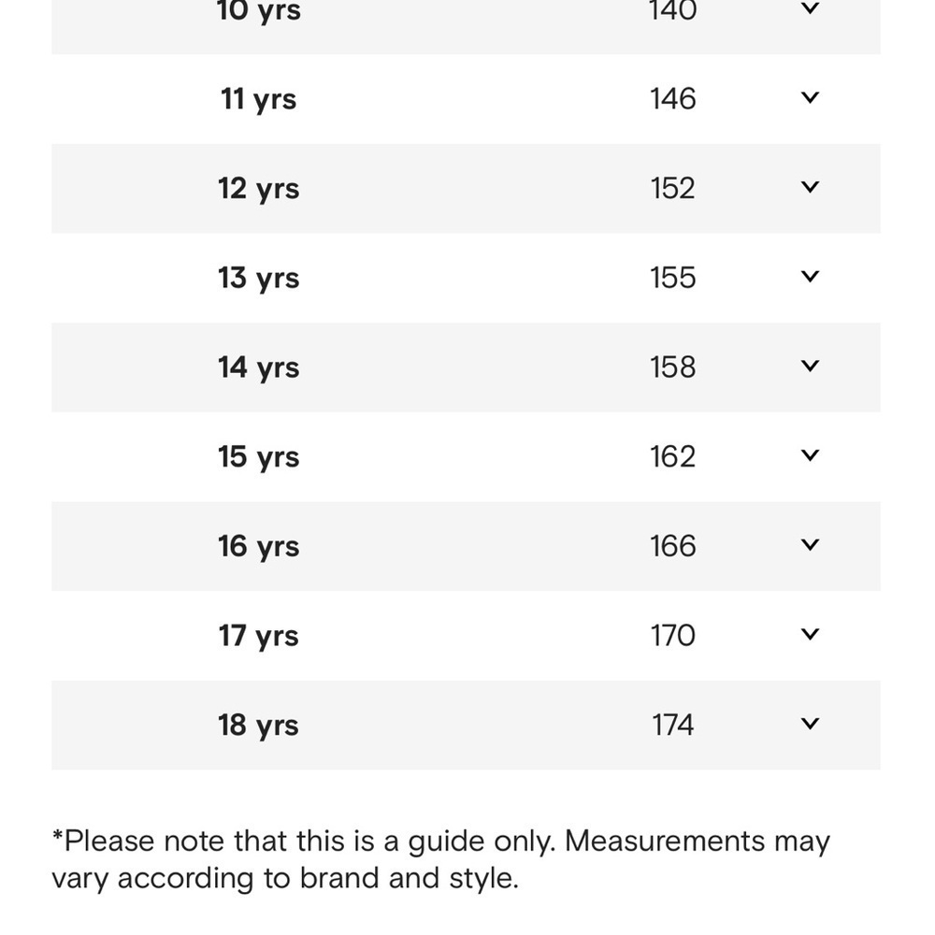This screenshot has height=935, width=935.
Task: Select the 14 yrs size label
Action: click(258, 367)
